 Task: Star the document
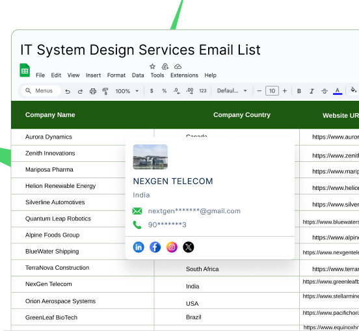152,66
